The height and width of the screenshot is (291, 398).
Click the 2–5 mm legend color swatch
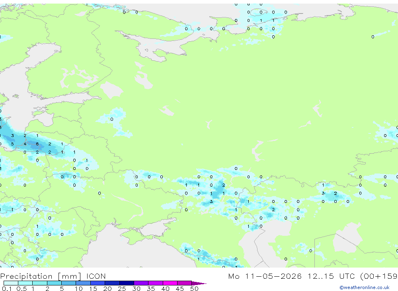[x=54, y=283]
